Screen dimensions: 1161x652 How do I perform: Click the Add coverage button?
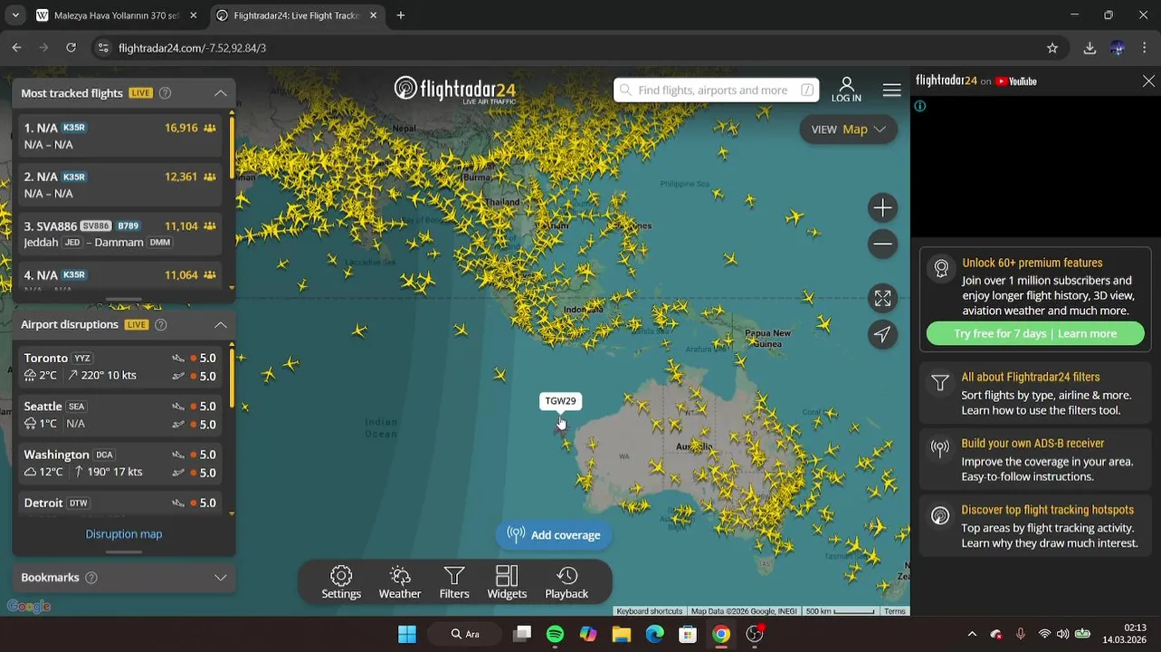point(554,535)
